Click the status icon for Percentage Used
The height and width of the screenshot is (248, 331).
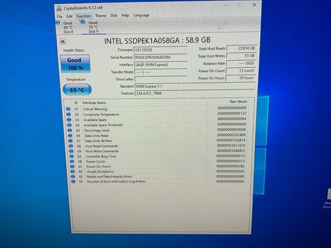70,130
